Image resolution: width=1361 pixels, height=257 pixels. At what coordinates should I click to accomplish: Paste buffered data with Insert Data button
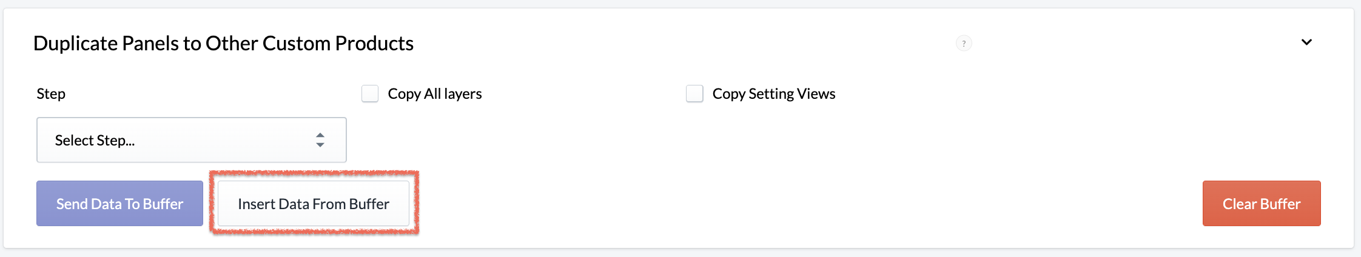click(314, 204)
